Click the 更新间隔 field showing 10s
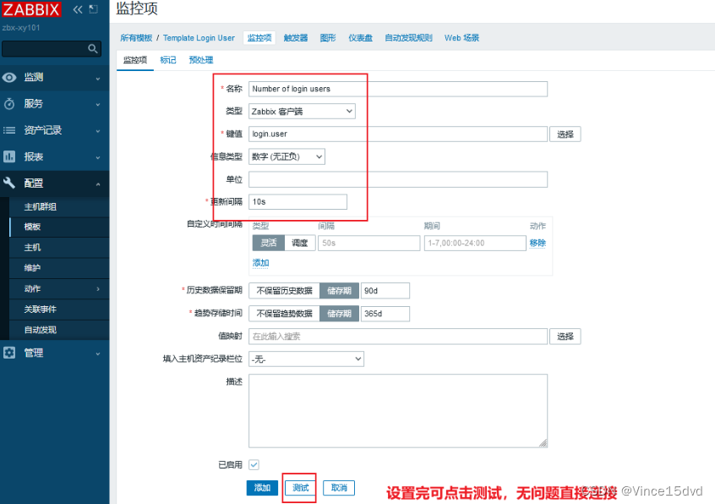The width and height of the screenshot is (715, 504). tap(297, 201)
